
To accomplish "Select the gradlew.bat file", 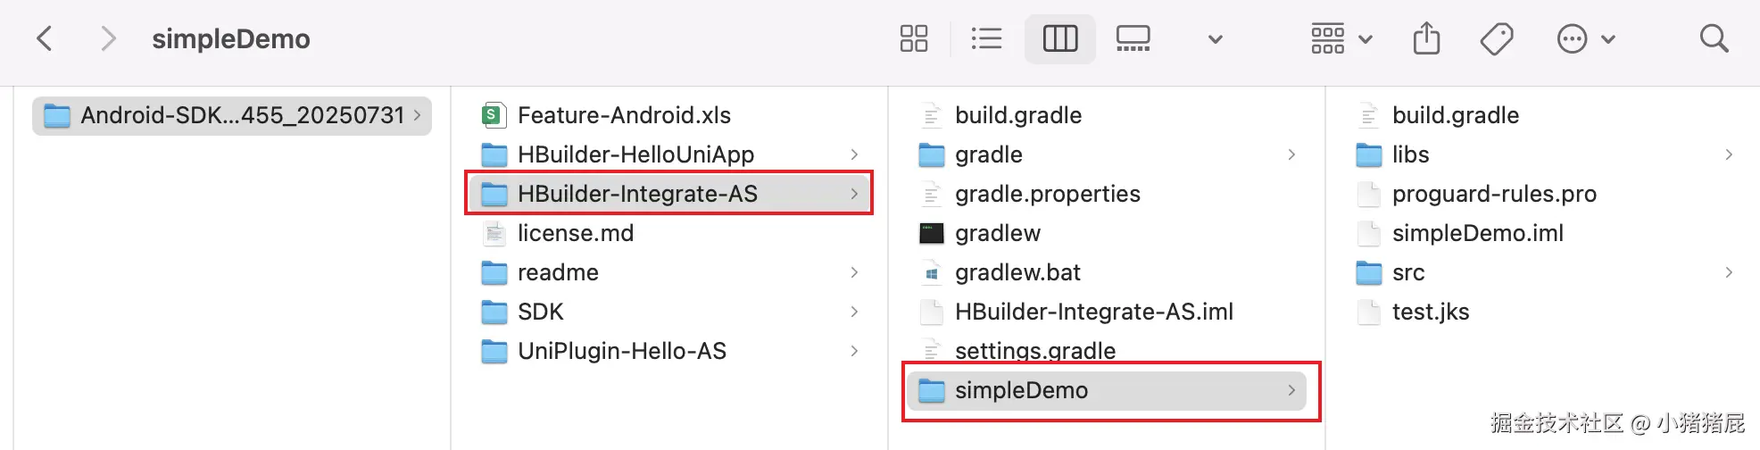I will (x=1017, y=272).
